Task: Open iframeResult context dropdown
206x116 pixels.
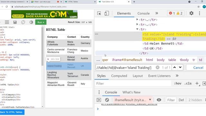Action: pos(133,100)
